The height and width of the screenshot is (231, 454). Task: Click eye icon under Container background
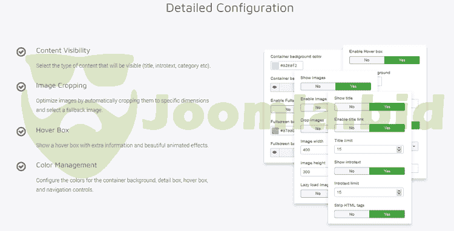(x=275, y=87)
